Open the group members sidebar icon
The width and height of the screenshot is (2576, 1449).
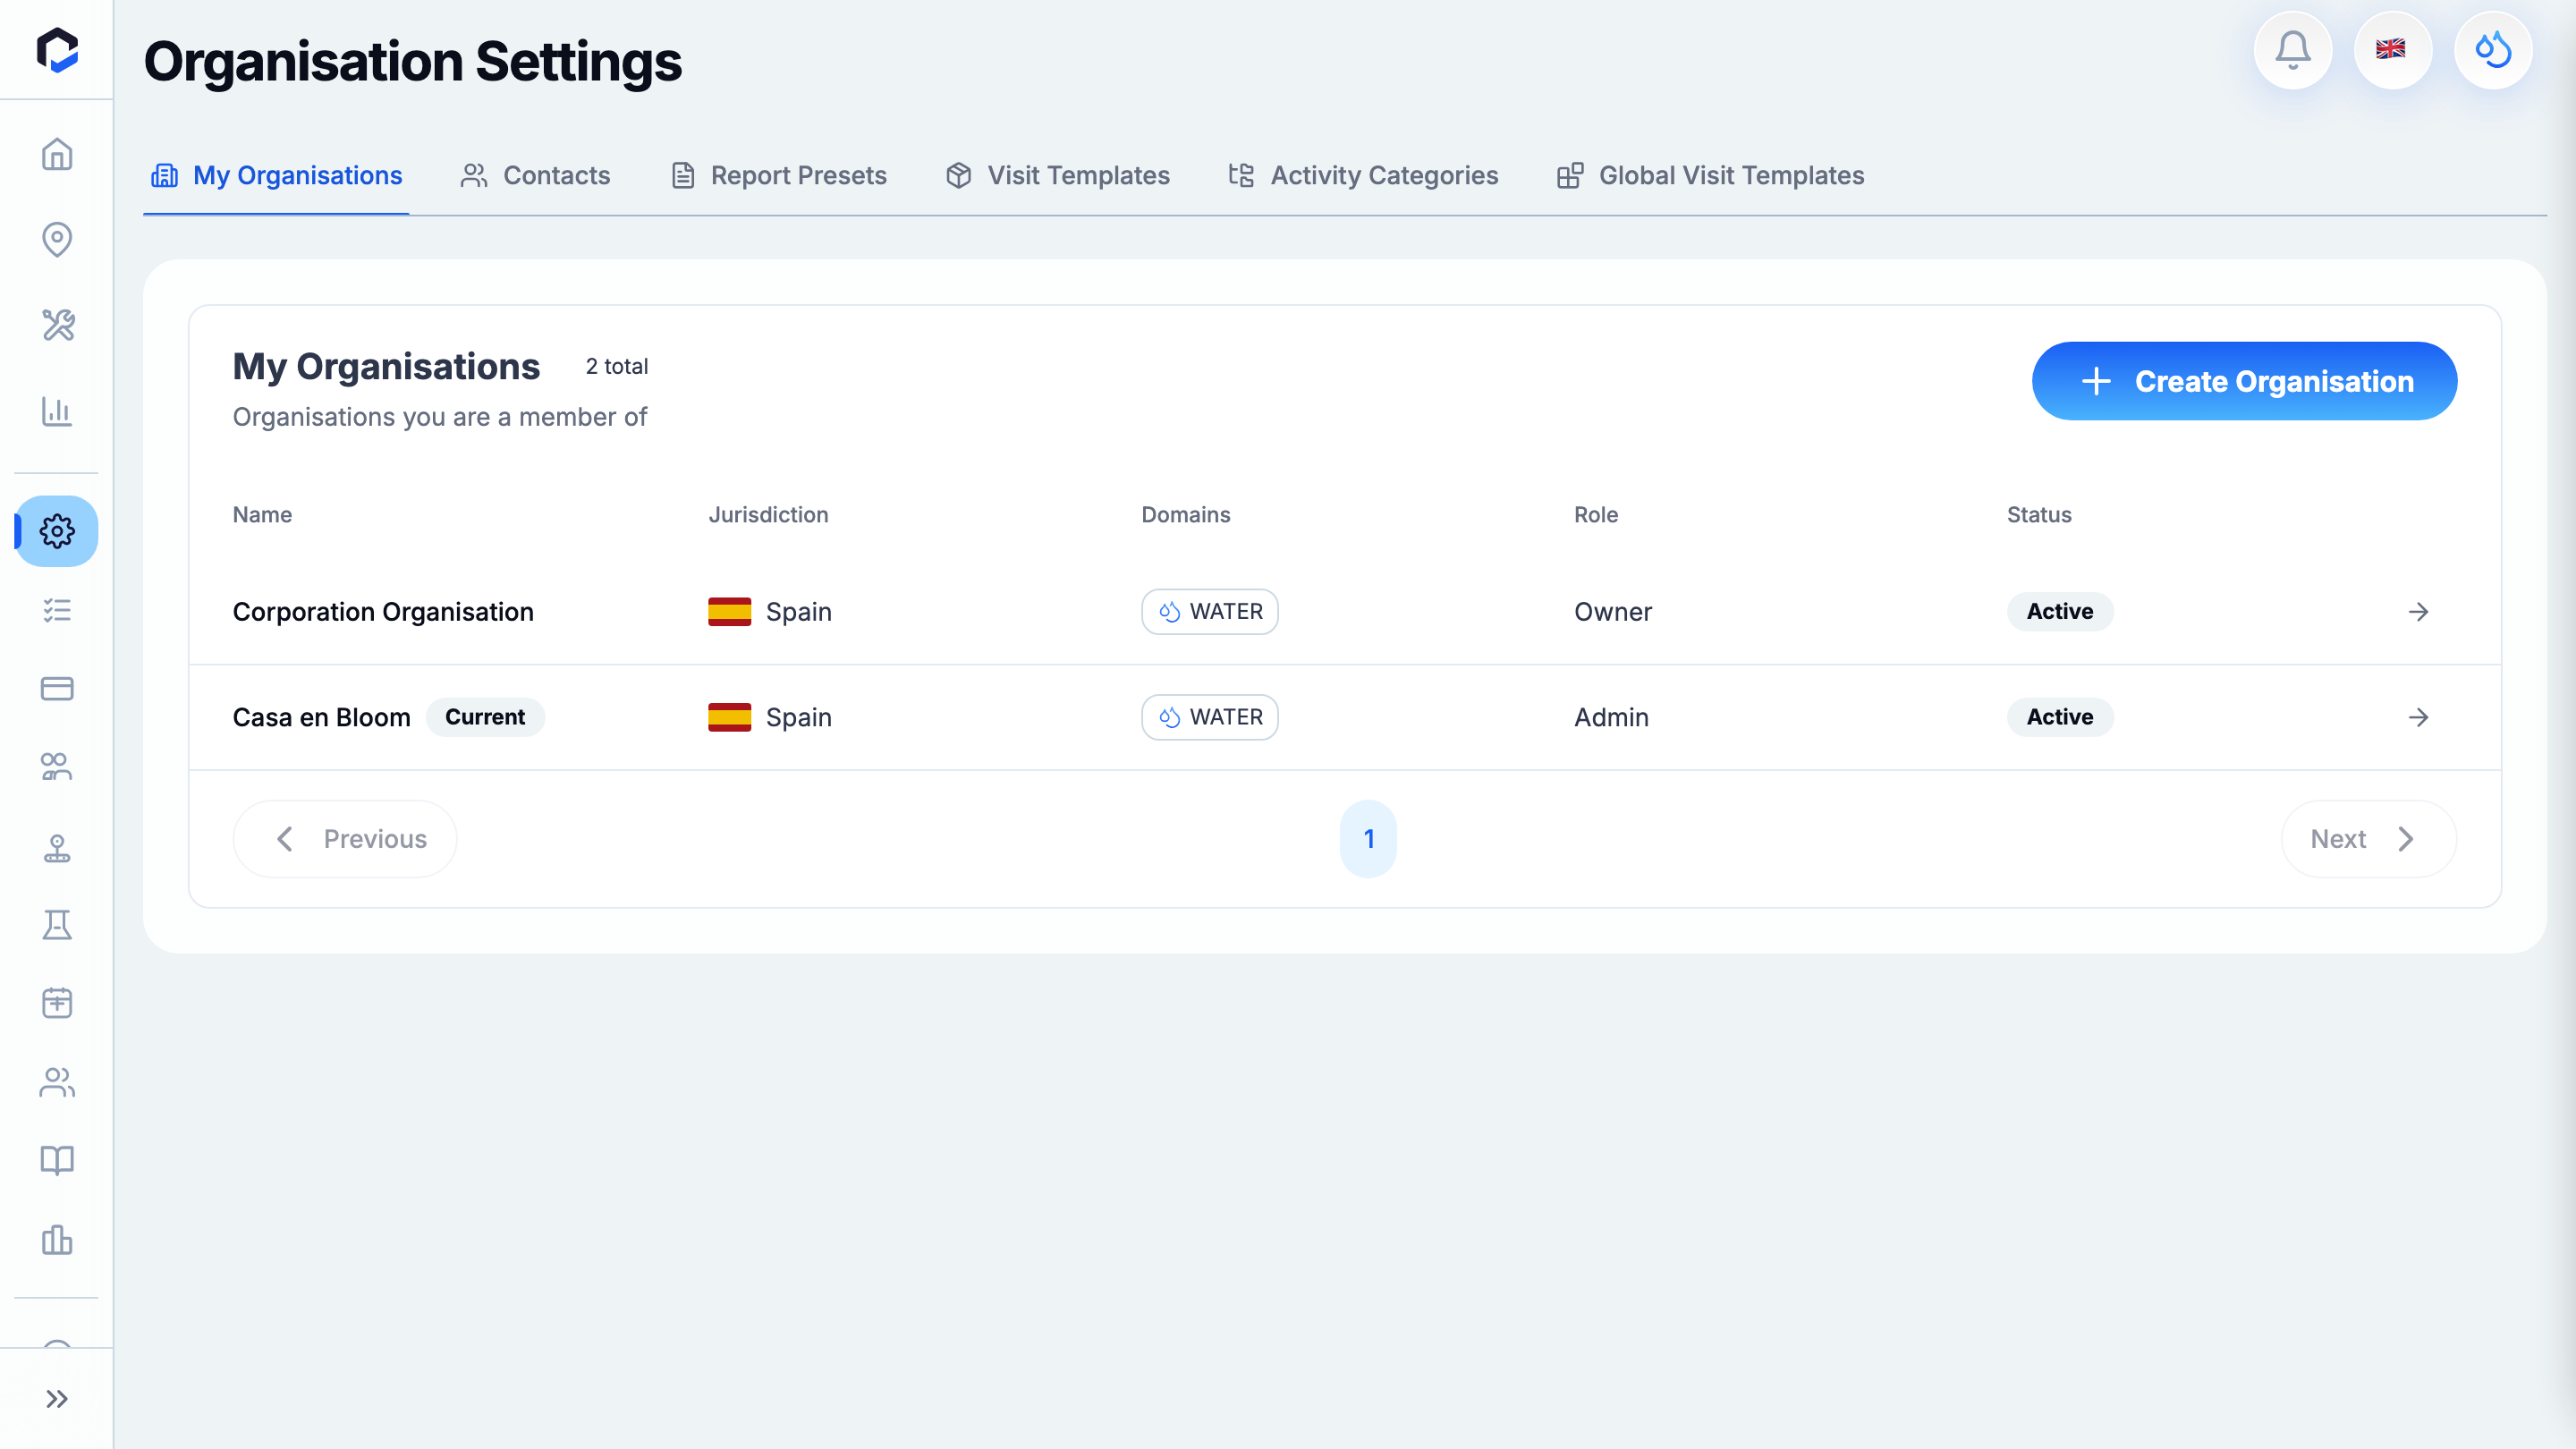(x=57, y=767)
